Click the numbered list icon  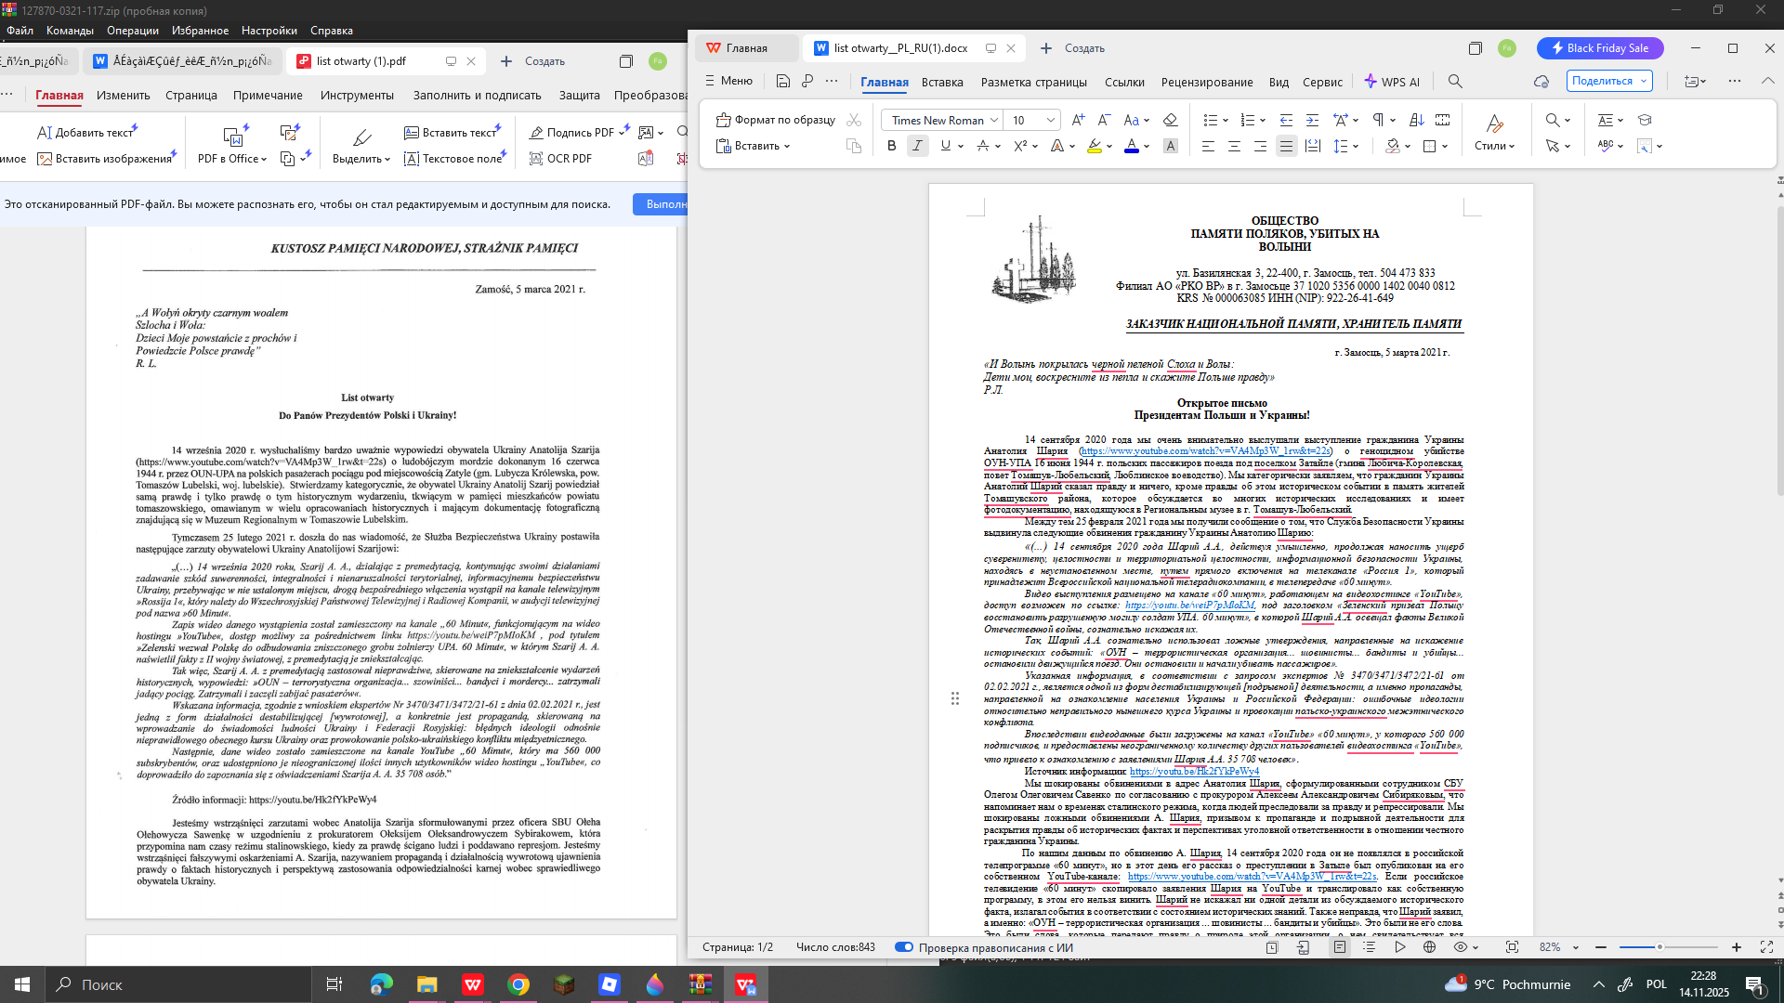(1248, 120)
